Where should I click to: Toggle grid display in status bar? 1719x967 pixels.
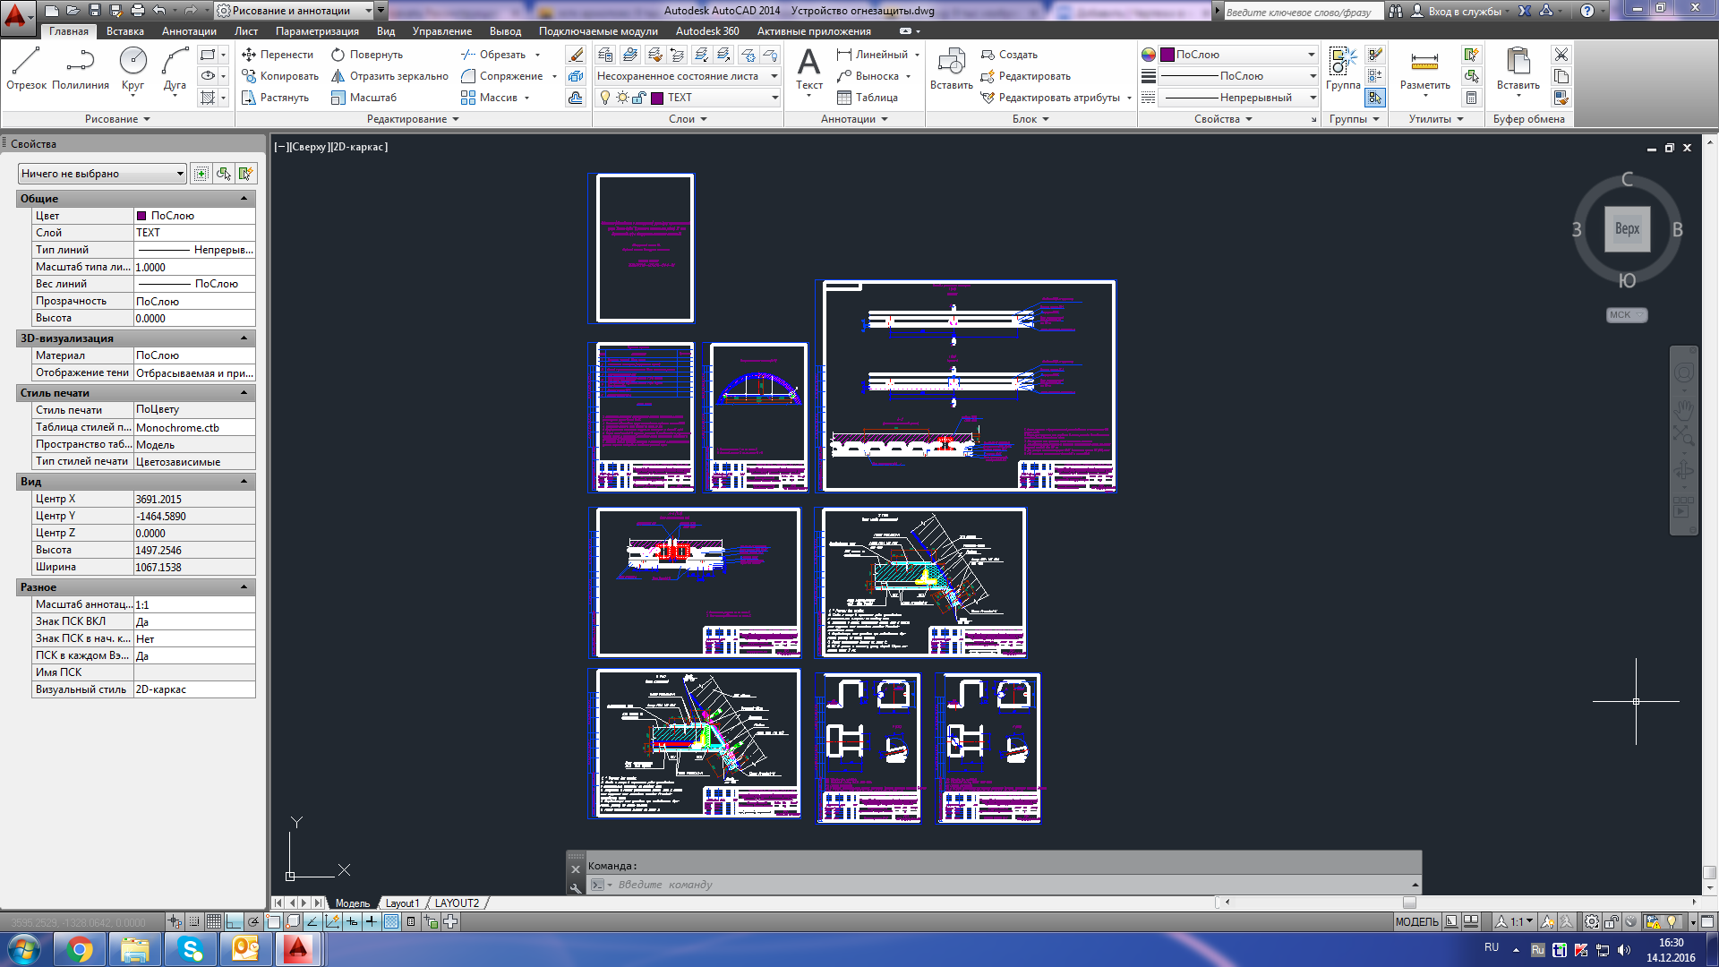214,921
